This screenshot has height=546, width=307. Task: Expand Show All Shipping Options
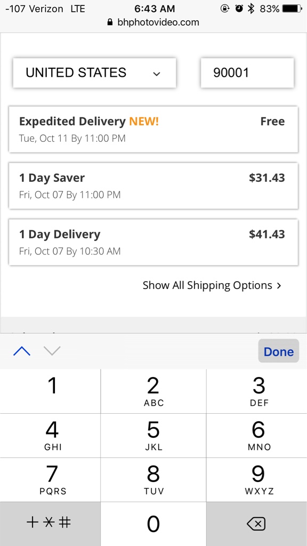point(212,286)
